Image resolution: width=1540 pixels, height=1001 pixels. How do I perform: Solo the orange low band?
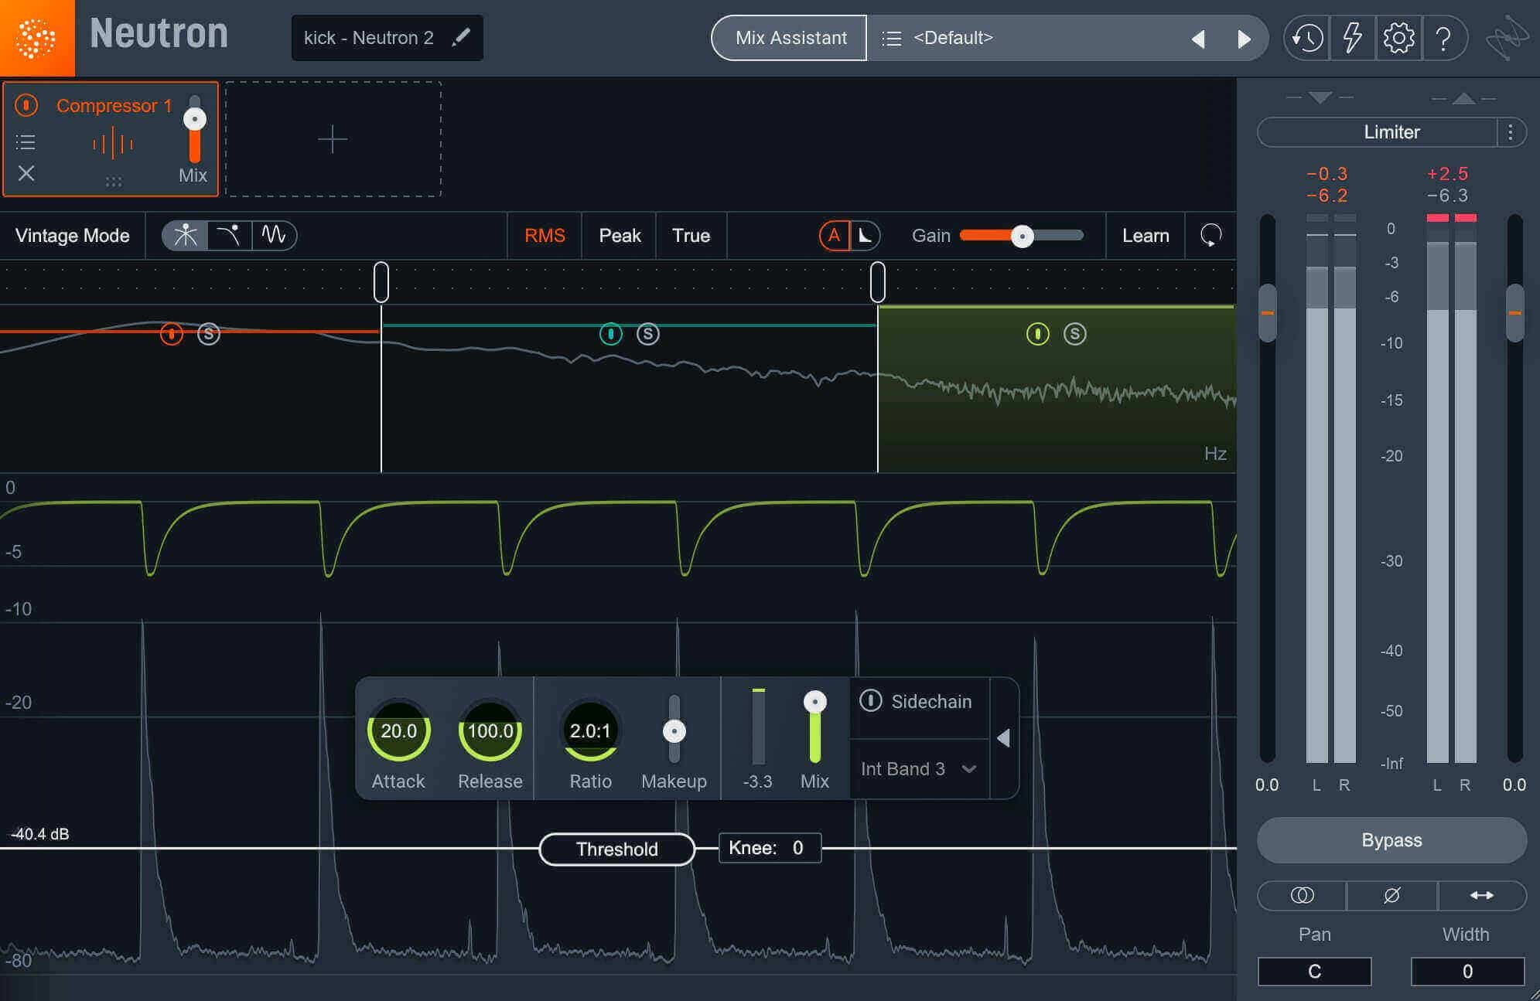point(208,334)
